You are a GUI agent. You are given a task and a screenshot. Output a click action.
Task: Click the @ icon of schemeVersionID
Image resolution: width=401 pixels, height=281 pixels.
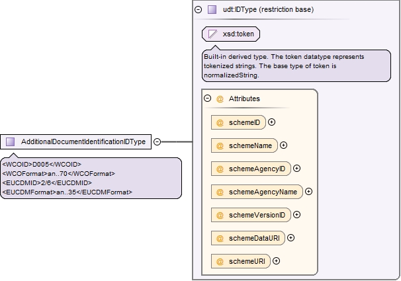[x=220, y=215]
